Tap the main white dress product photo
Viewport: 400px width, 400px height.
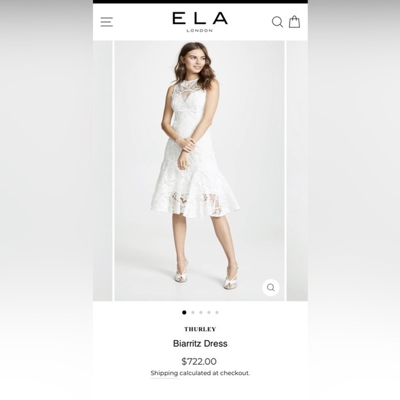coord(199,170)
